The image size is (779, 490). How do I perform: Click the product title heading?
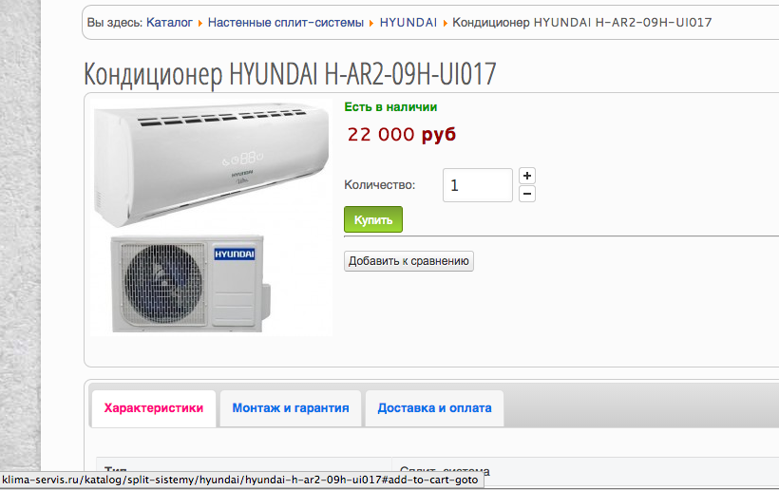(290, 74)
